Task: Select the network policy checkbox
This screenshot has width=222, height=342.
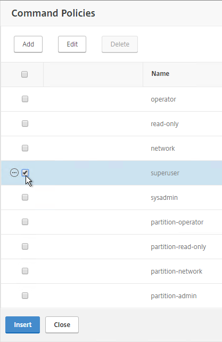Action: 25,148
